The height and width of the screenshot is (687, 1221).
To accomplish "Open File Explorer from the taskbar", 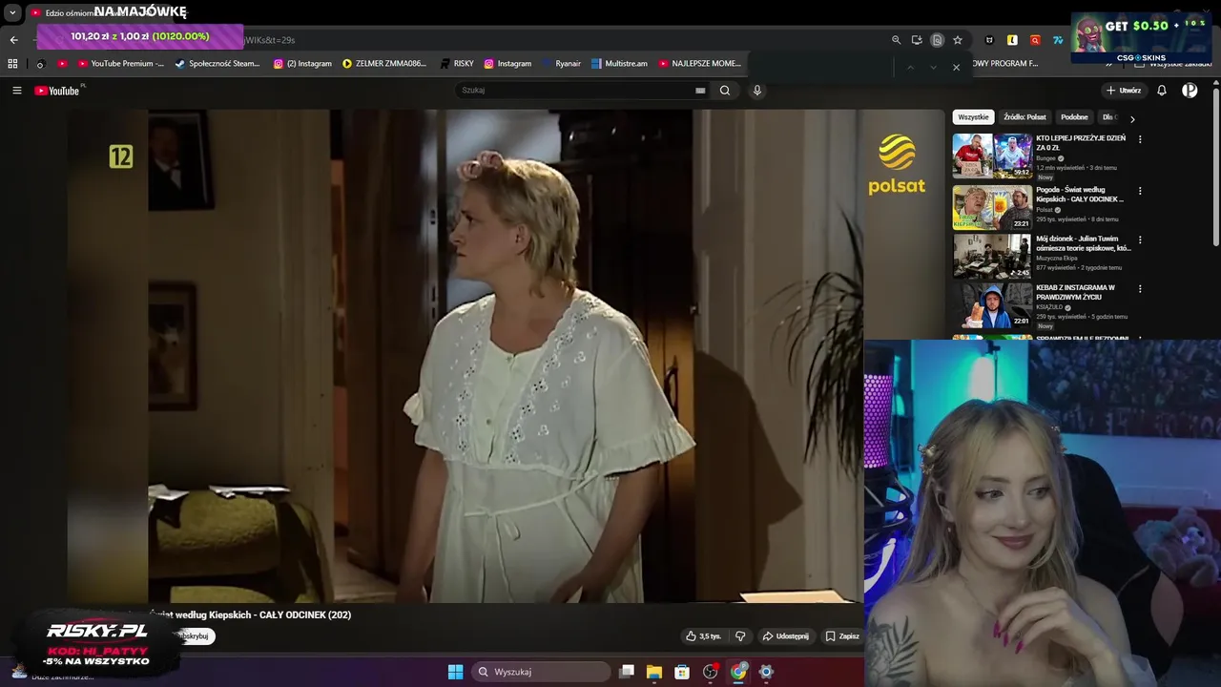I will point(653,672).
